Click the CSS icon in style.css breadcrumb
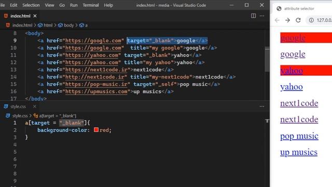Image resolution: width=332 pixels, height=187 pixels. (8, 116)
